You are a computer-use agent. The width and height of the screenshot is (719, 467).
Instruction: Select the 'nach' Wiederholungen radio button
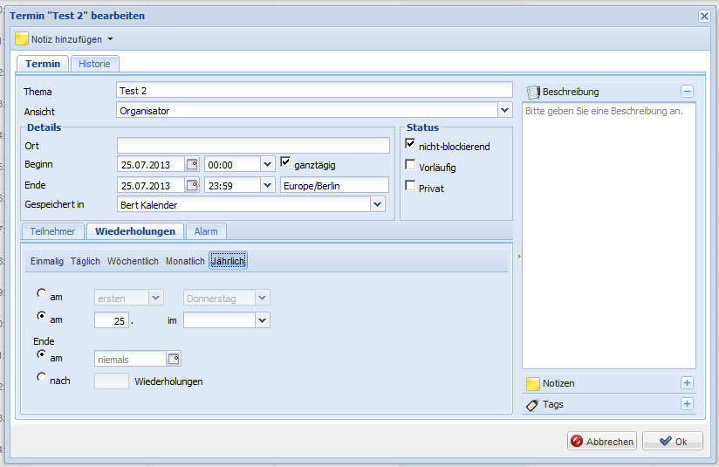point(41,378)
